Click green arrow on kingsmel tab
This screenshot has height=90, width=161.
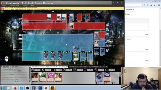point(107,67)
